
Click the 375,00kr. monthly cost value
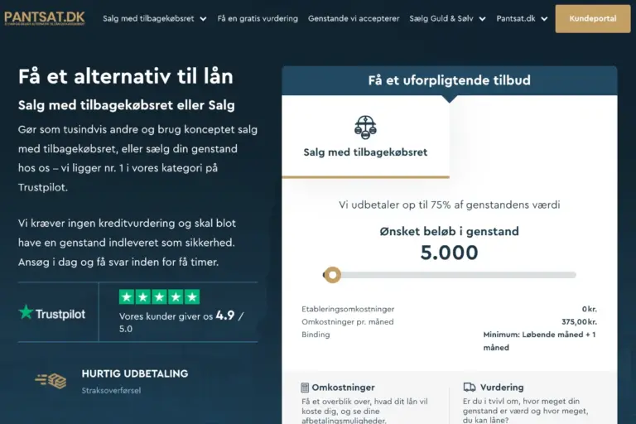(579, 322)
